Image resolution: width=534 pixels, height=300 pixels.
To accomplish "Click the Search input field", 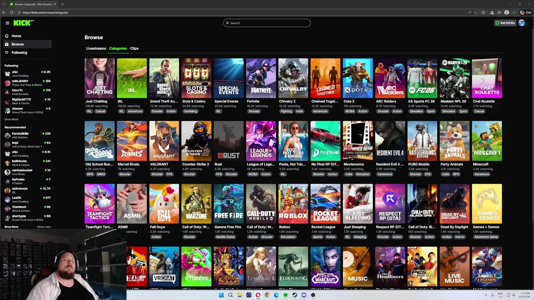I will click(x=267, y=23).
